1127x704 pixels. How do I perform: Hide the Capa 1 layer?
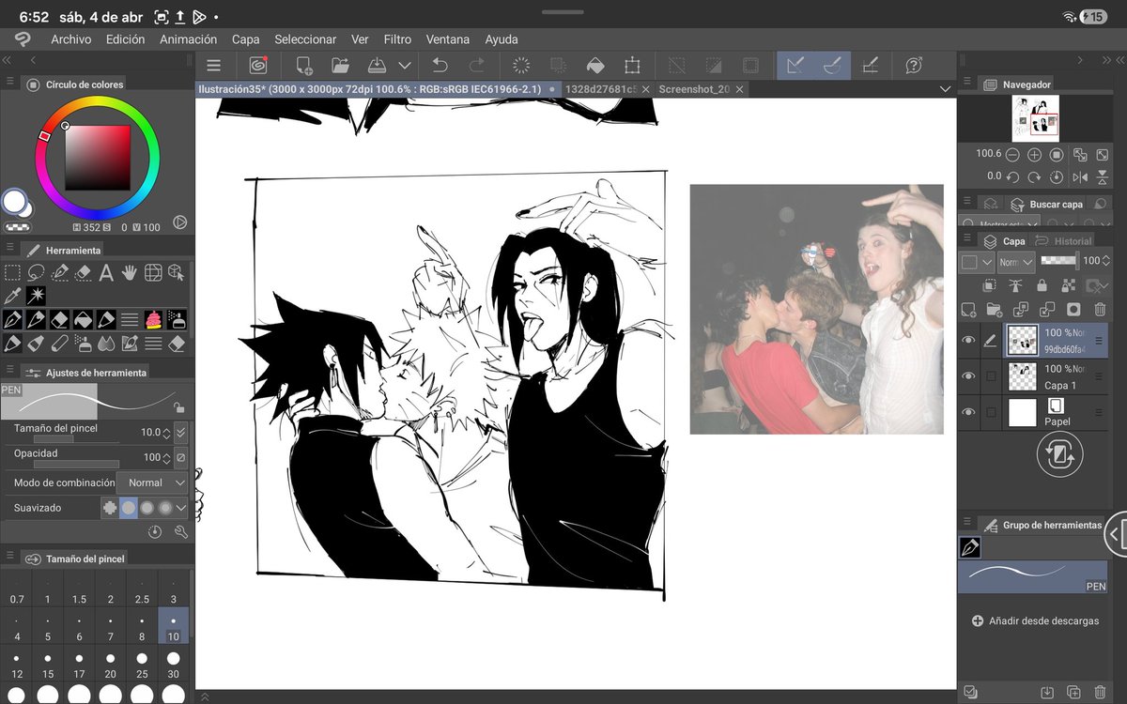[969, 376]
